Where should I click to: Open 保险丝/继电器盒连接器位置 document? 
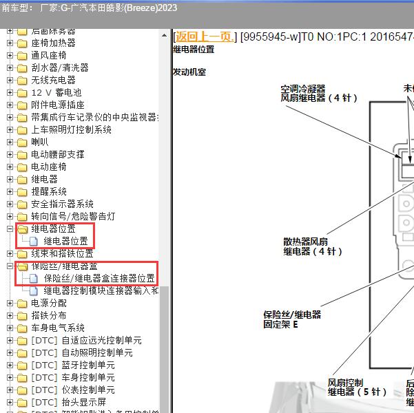tap(99, 278)
